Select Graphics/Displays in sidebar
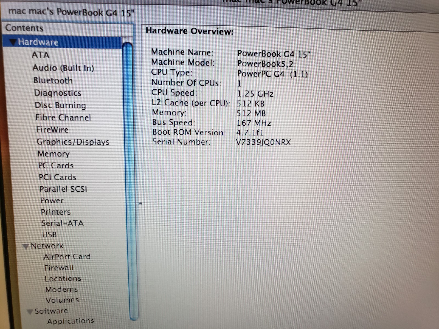This screenshot has height=329, width=439. click(x=73, y=142)
